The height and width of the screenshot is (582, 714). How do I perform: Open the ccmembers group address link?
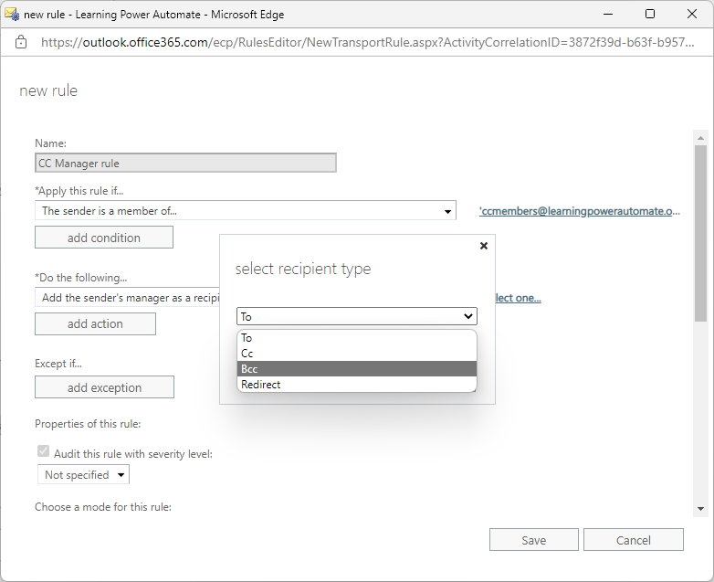[x=580, y=211]
